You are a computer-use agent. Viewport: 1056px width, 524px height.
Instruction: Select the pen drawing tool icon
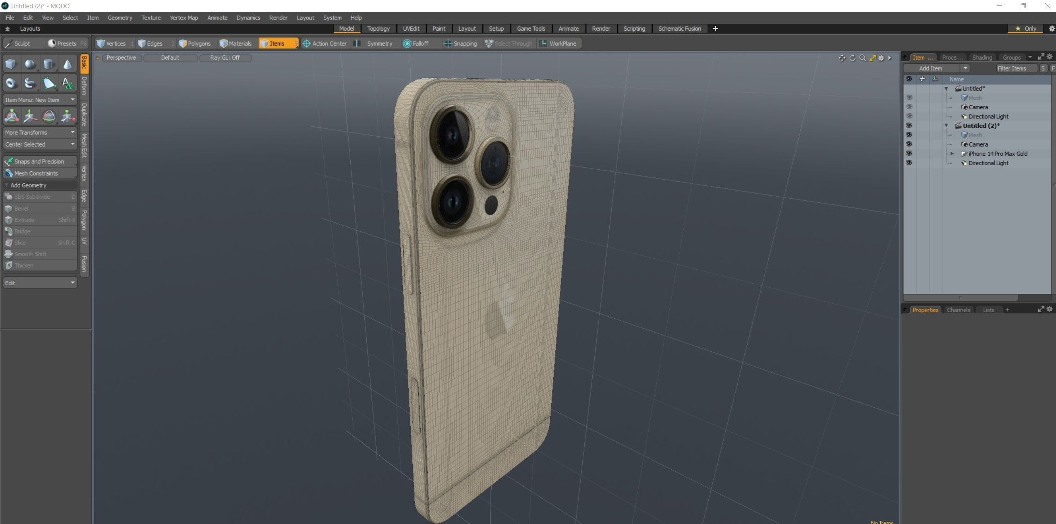(48, 83)
